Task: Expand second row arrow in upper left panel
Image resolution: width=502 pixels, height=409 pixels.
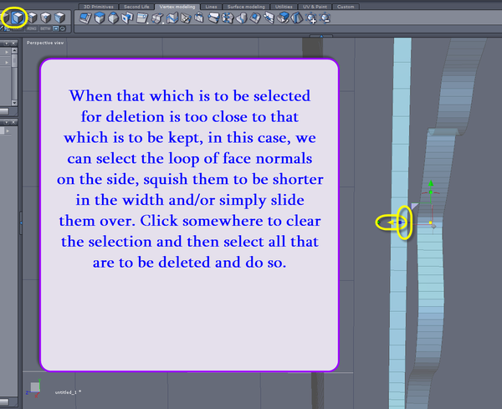Action: (x=7, y=63)
